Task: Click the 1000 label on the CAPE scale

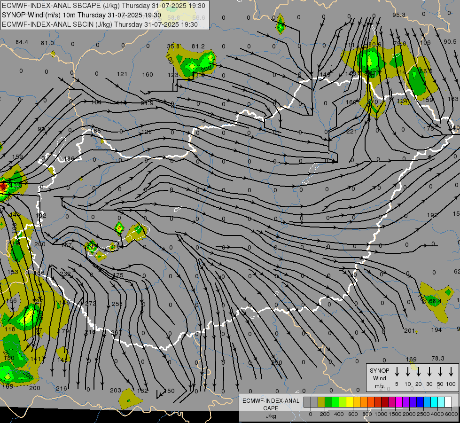Action: 381,414
